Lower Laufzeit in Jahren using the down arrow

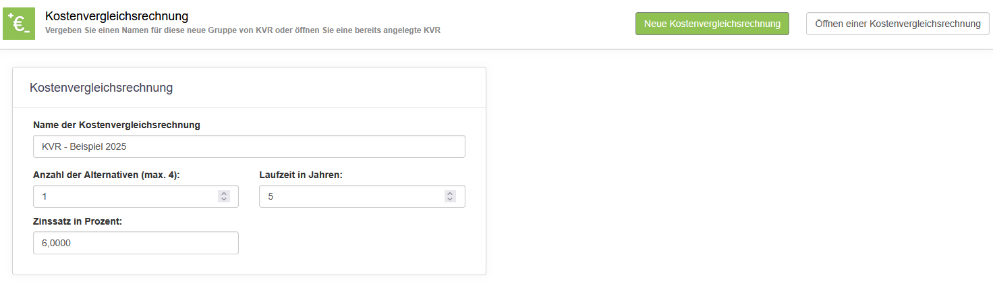click(450, 199)
